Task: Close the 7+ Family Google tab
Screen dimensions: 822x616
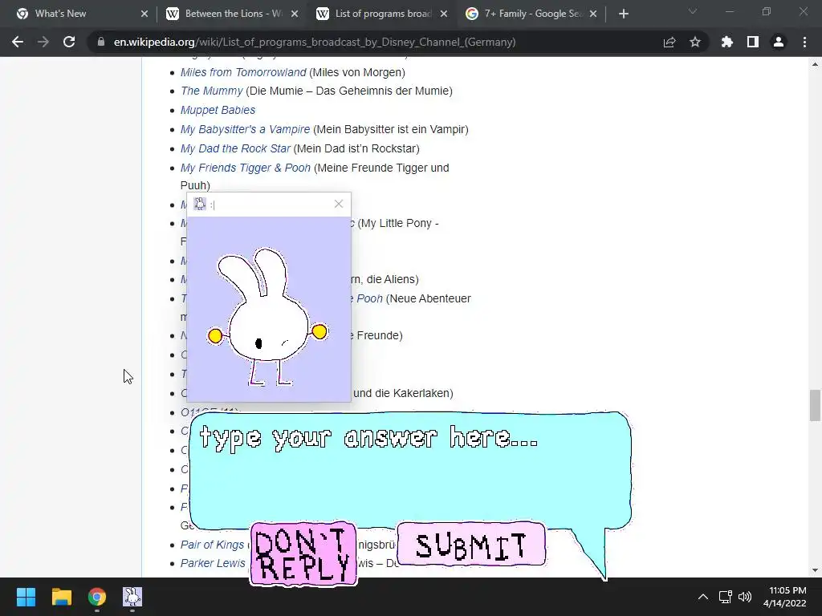Action: [593, 14]
